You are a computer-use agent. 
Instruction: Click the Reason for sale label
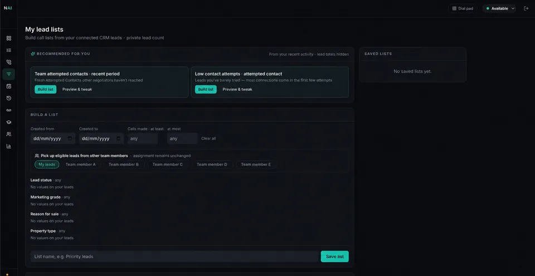tap(45, 214)
